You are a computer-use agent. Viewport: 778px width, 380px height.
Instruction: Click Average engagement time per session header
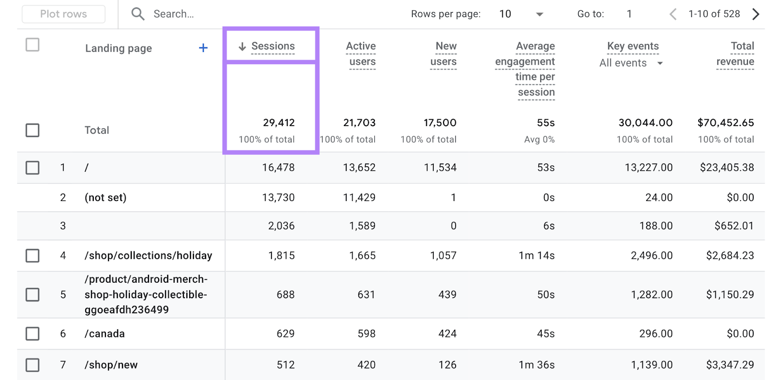pos(526,69)
